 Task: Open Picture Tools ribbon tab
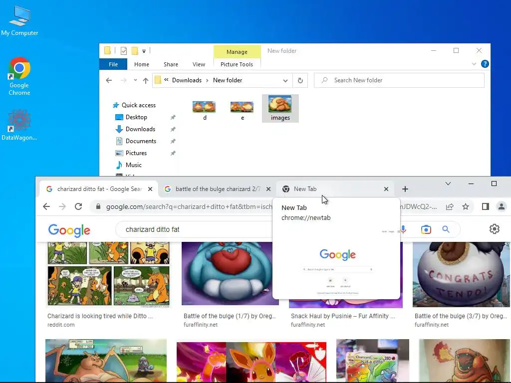pyautogui.click(x=237, y=64)
